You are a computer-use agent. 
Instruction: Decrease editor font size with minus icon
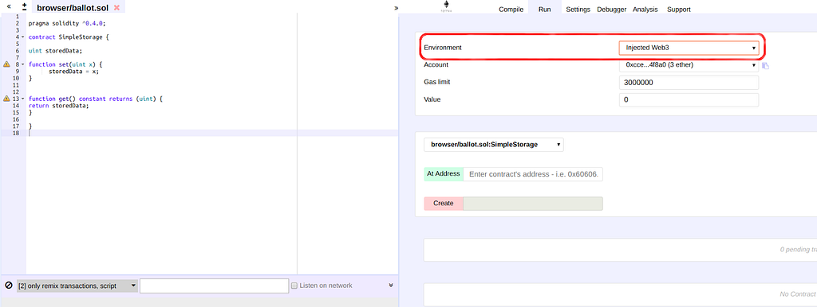pyautogui.click(x=25, y=10)
